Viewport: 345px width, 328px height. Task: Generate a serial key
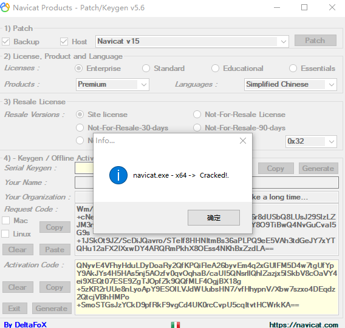318,169
